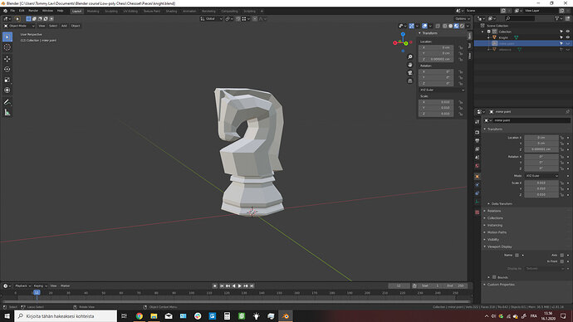The width and height of the screenshot is (573, 322).
Task: Toggle Bounds checkbox in Viewport Display
Action: pyautogui.click(x=494, y=277)
